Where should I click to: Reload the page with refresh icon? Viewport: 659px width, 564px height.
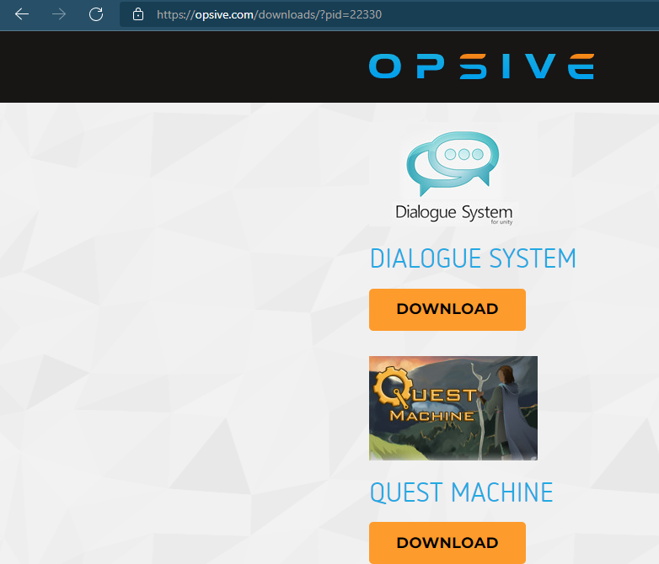pos(96,14)
